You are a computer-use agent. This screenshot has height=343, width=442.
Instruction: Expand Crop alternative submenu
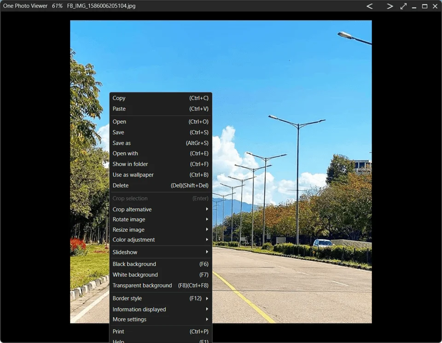tap(161, 209)
